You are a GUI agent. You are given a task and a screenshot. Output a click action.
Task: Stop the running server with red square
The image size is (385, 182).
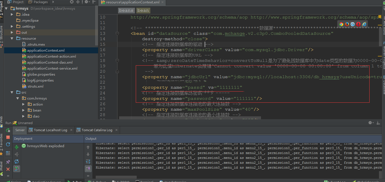8,137
